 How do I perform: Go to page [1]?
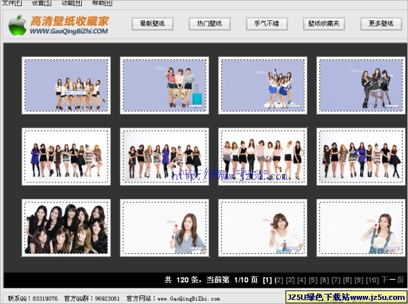point(267,280)
